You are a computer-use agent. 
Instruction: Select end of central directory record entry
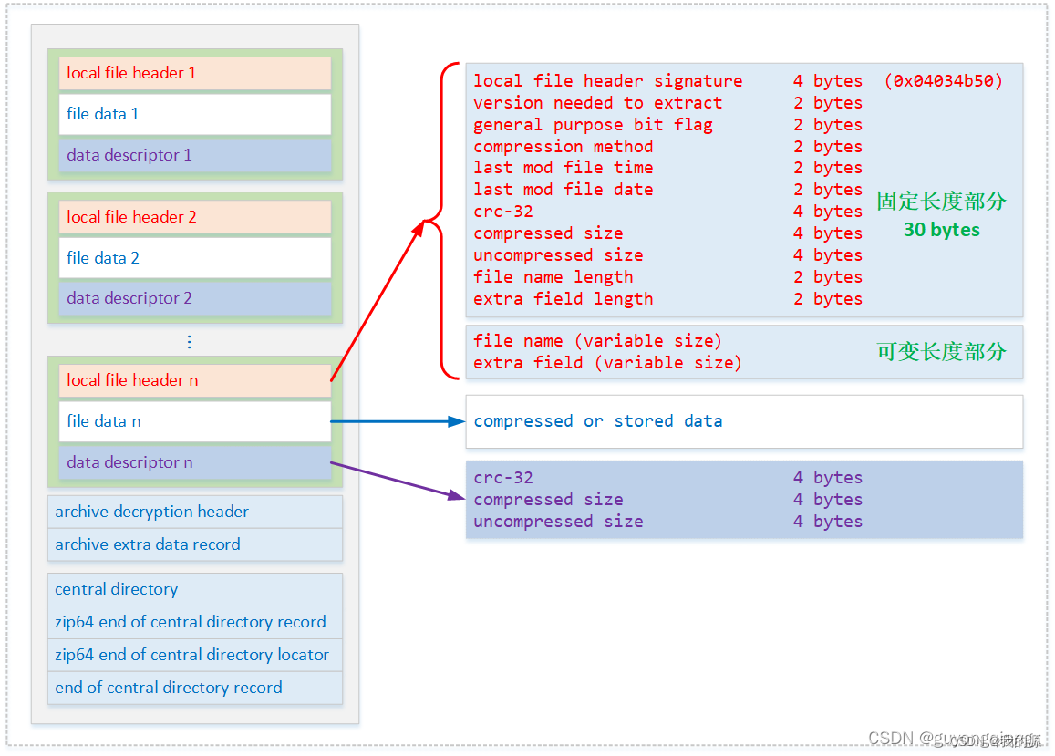pyautogui.click(x=194, y=687)
